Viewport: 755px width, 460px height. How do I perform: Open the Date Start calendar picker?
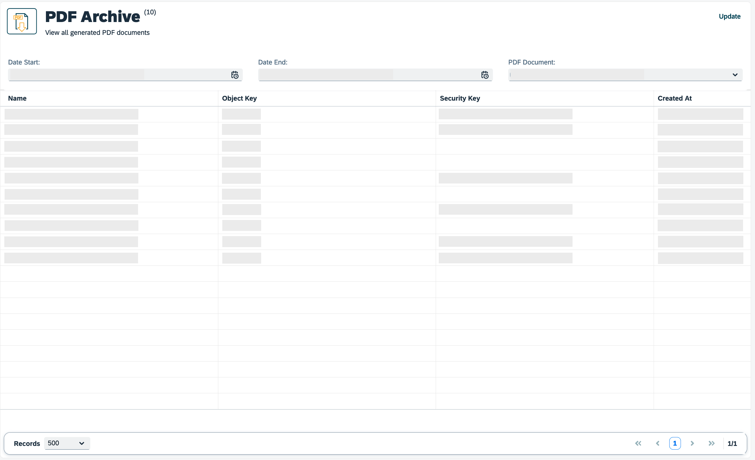[x=235, y=75]
